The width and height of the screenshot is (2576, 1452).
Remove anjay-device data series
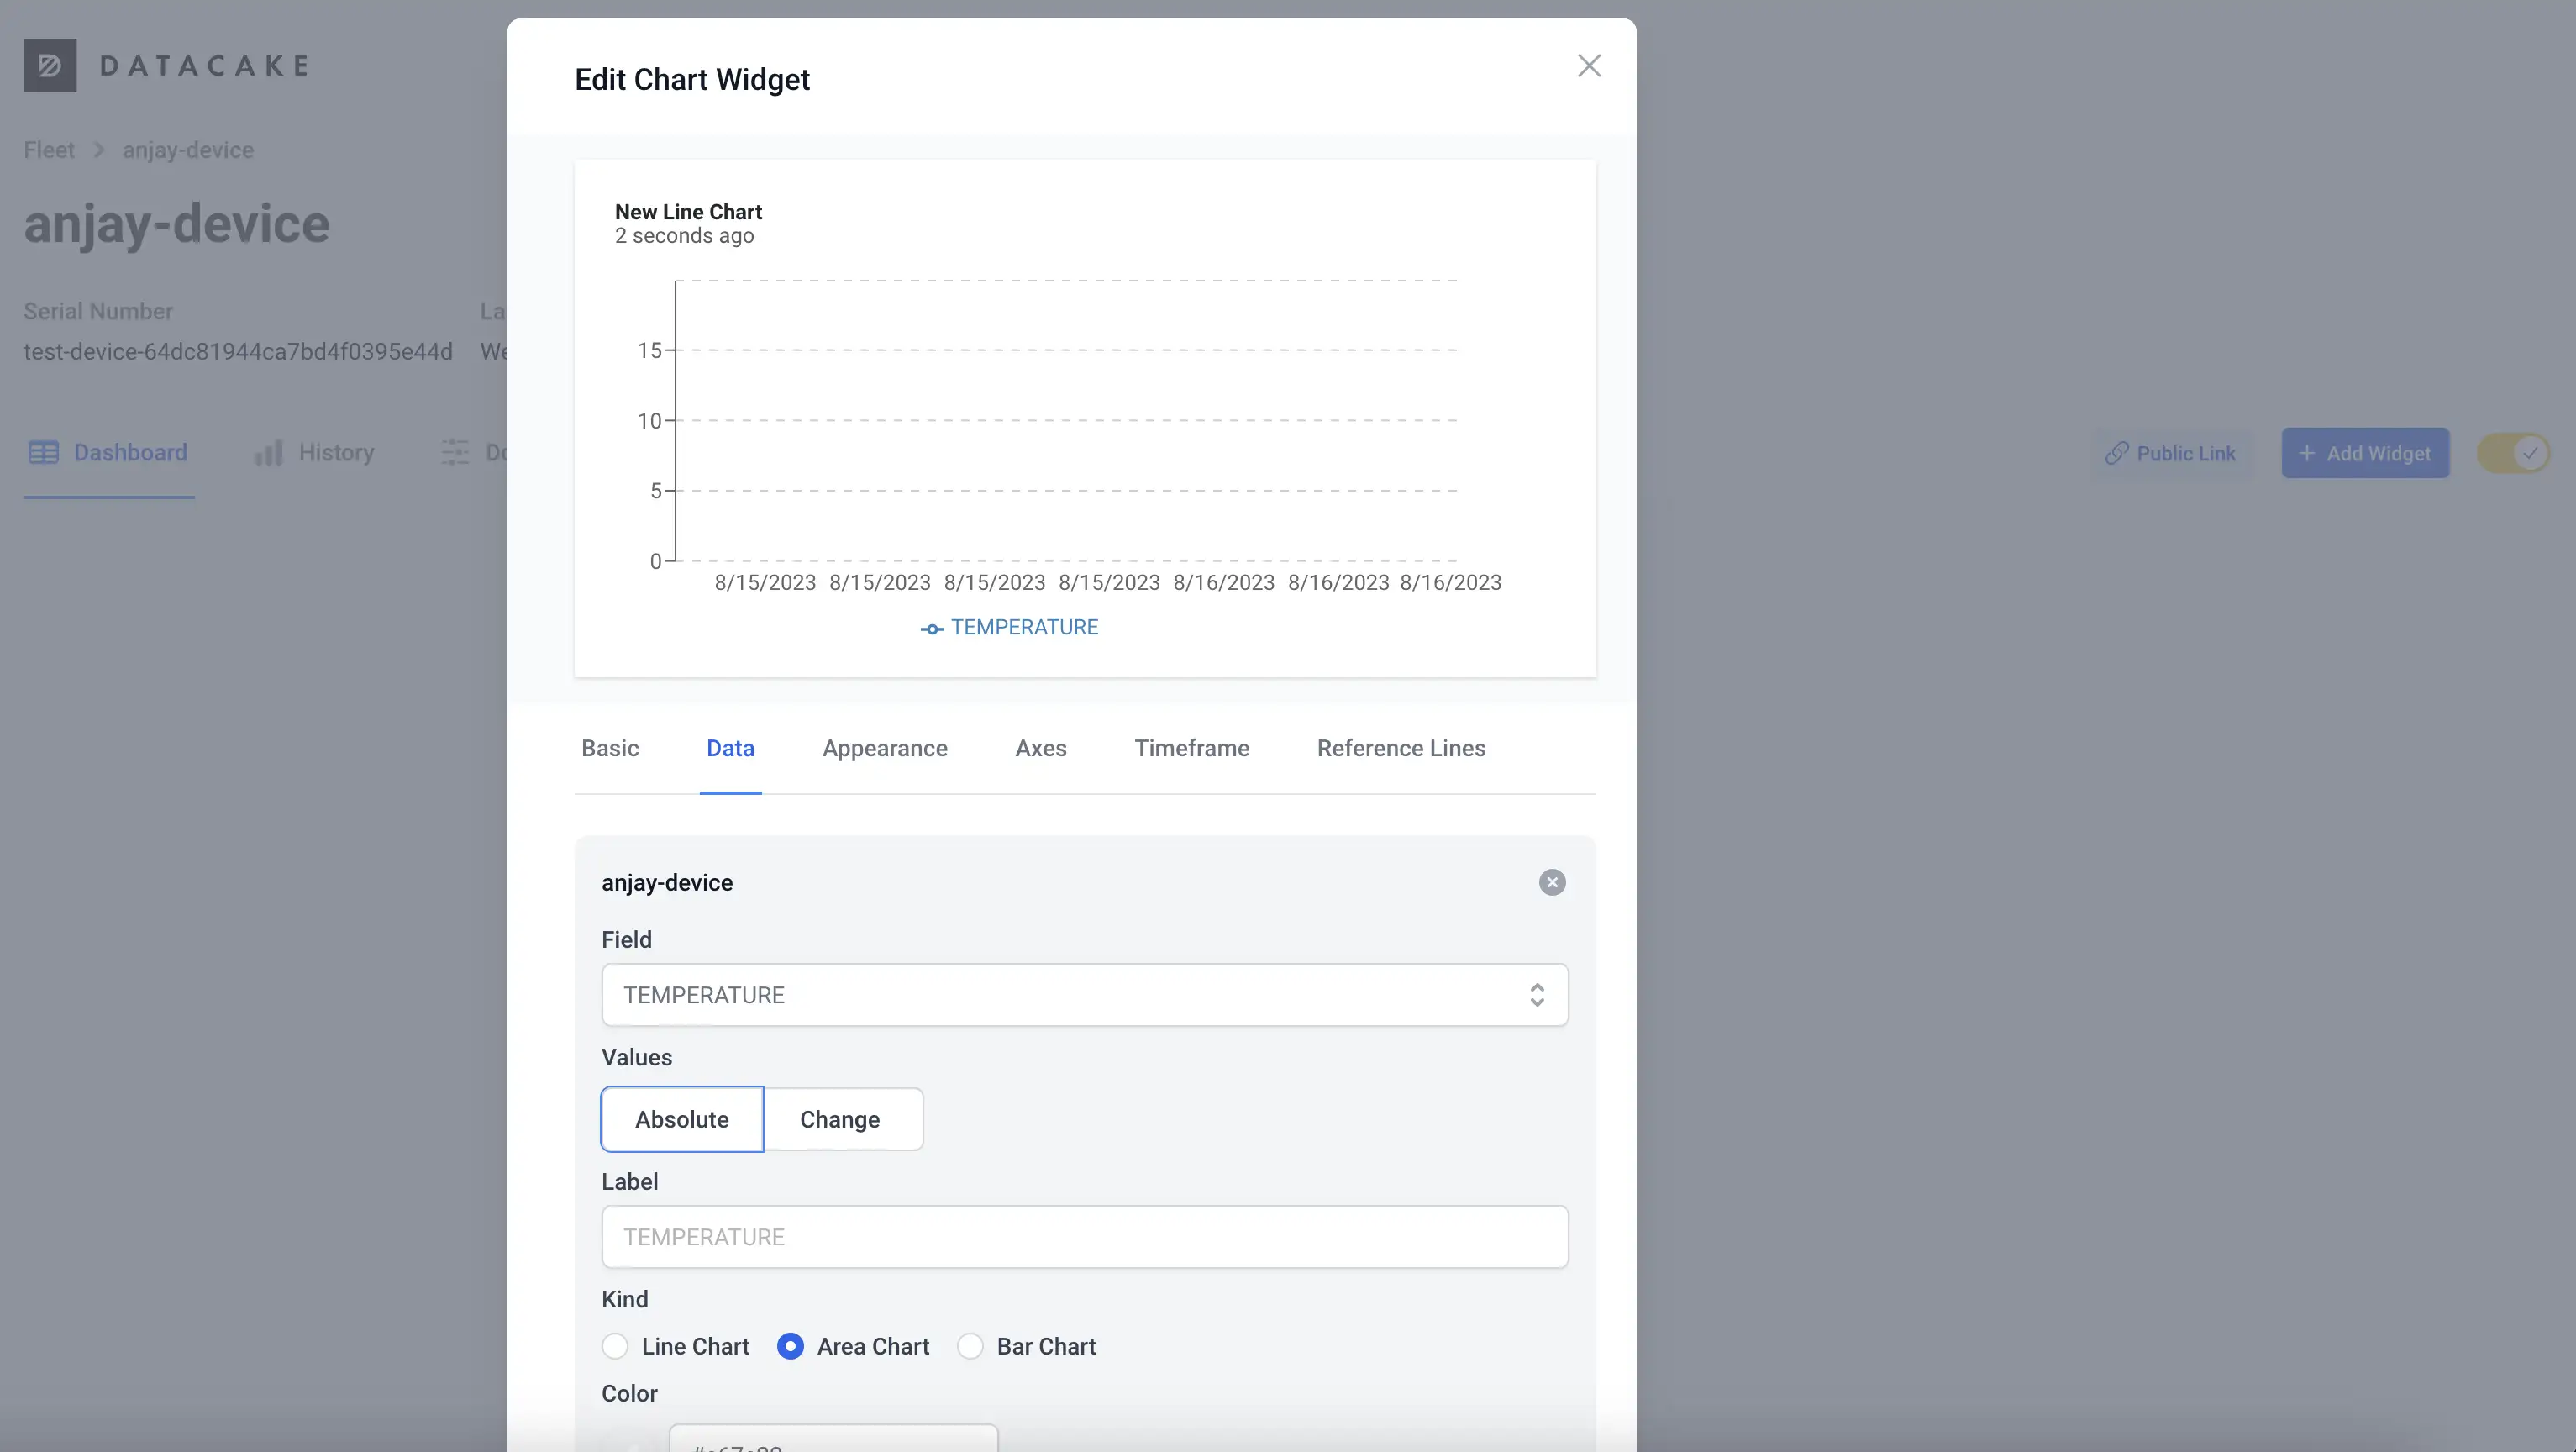pos(1552,882)
